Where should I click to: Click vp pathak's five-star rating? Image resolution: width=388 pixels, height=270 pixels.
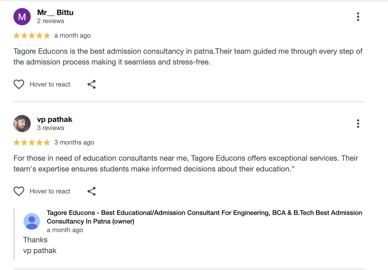(x=32, y=142)
